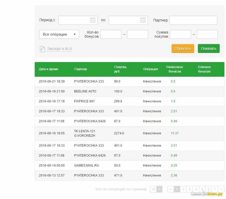Viewport: 226px width, 199px height.
Task: Click the 2.36 bonus value
Action: [174, 175]
